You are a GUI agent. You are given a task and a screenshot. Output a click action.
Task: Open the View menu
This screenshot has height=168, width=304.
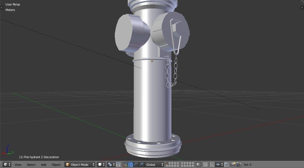click(x=18, y=165)
